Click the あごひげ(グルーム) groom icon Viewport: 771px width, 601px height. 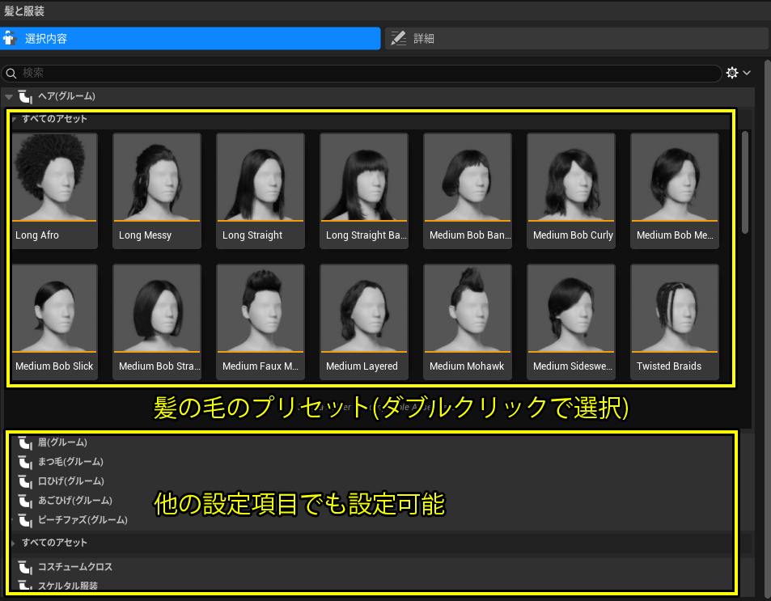pyautogui.click(x=25, y=501)
